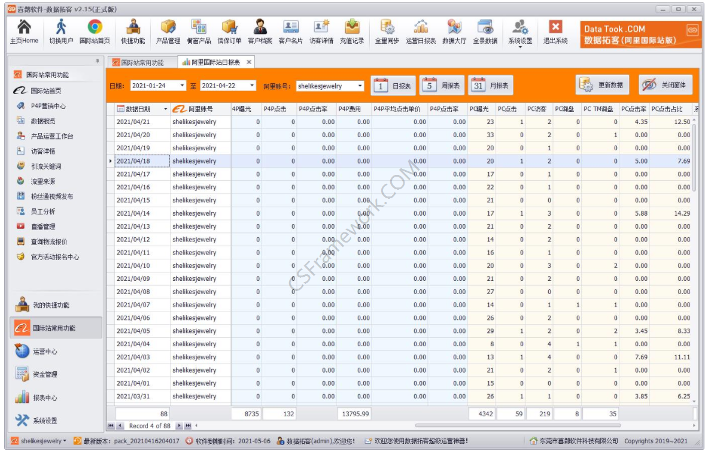This screenshot has height=454, width=708.
Task: Open 信保订单 orders
Action: (x=229, y=32)
